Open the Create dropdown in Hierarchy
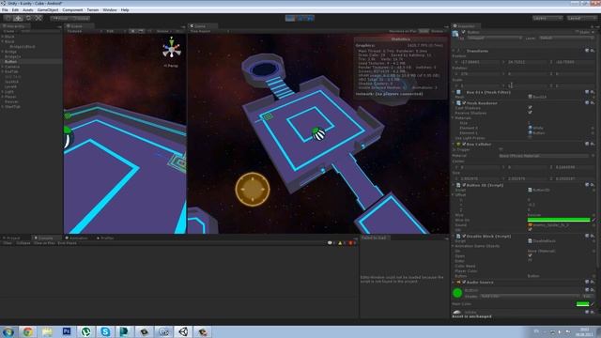Image resolution: width=601 pixels, height=338 pixels. click(10, 31)
